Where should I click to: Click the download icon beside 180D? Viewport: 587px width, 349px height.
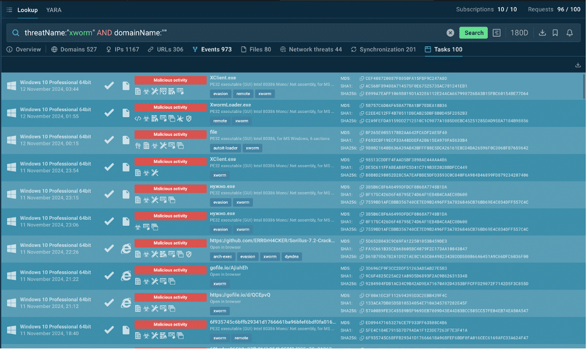[x=542, y=33]
